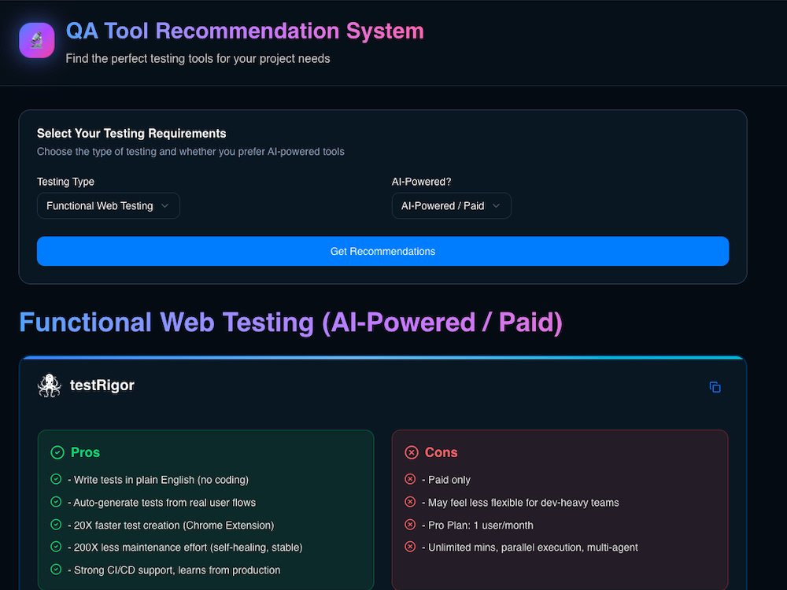Click the testRigor octopus logo

49,385
